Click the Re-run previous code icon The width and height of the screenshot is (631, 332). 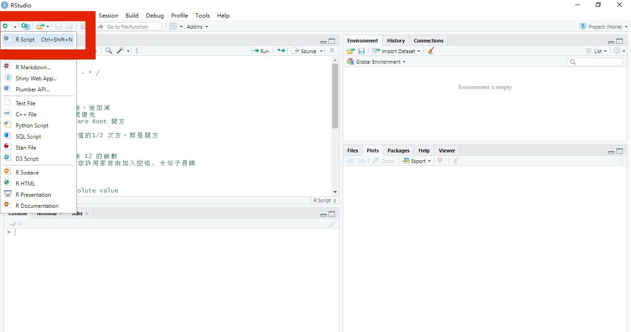[x=281, y=51]
